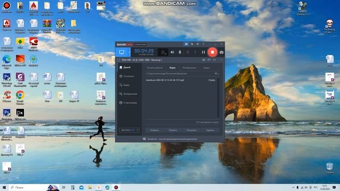Select the ABBYY FineReader desktop shortcut
The width and height of the screenshot is (340, 191).
tap(33, 44)
